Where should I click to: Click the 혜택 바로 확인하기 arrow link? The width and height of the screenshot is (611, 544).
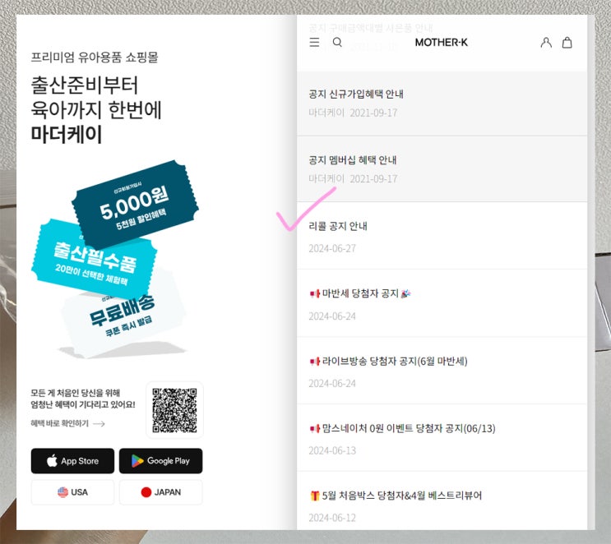click(67, 423)
